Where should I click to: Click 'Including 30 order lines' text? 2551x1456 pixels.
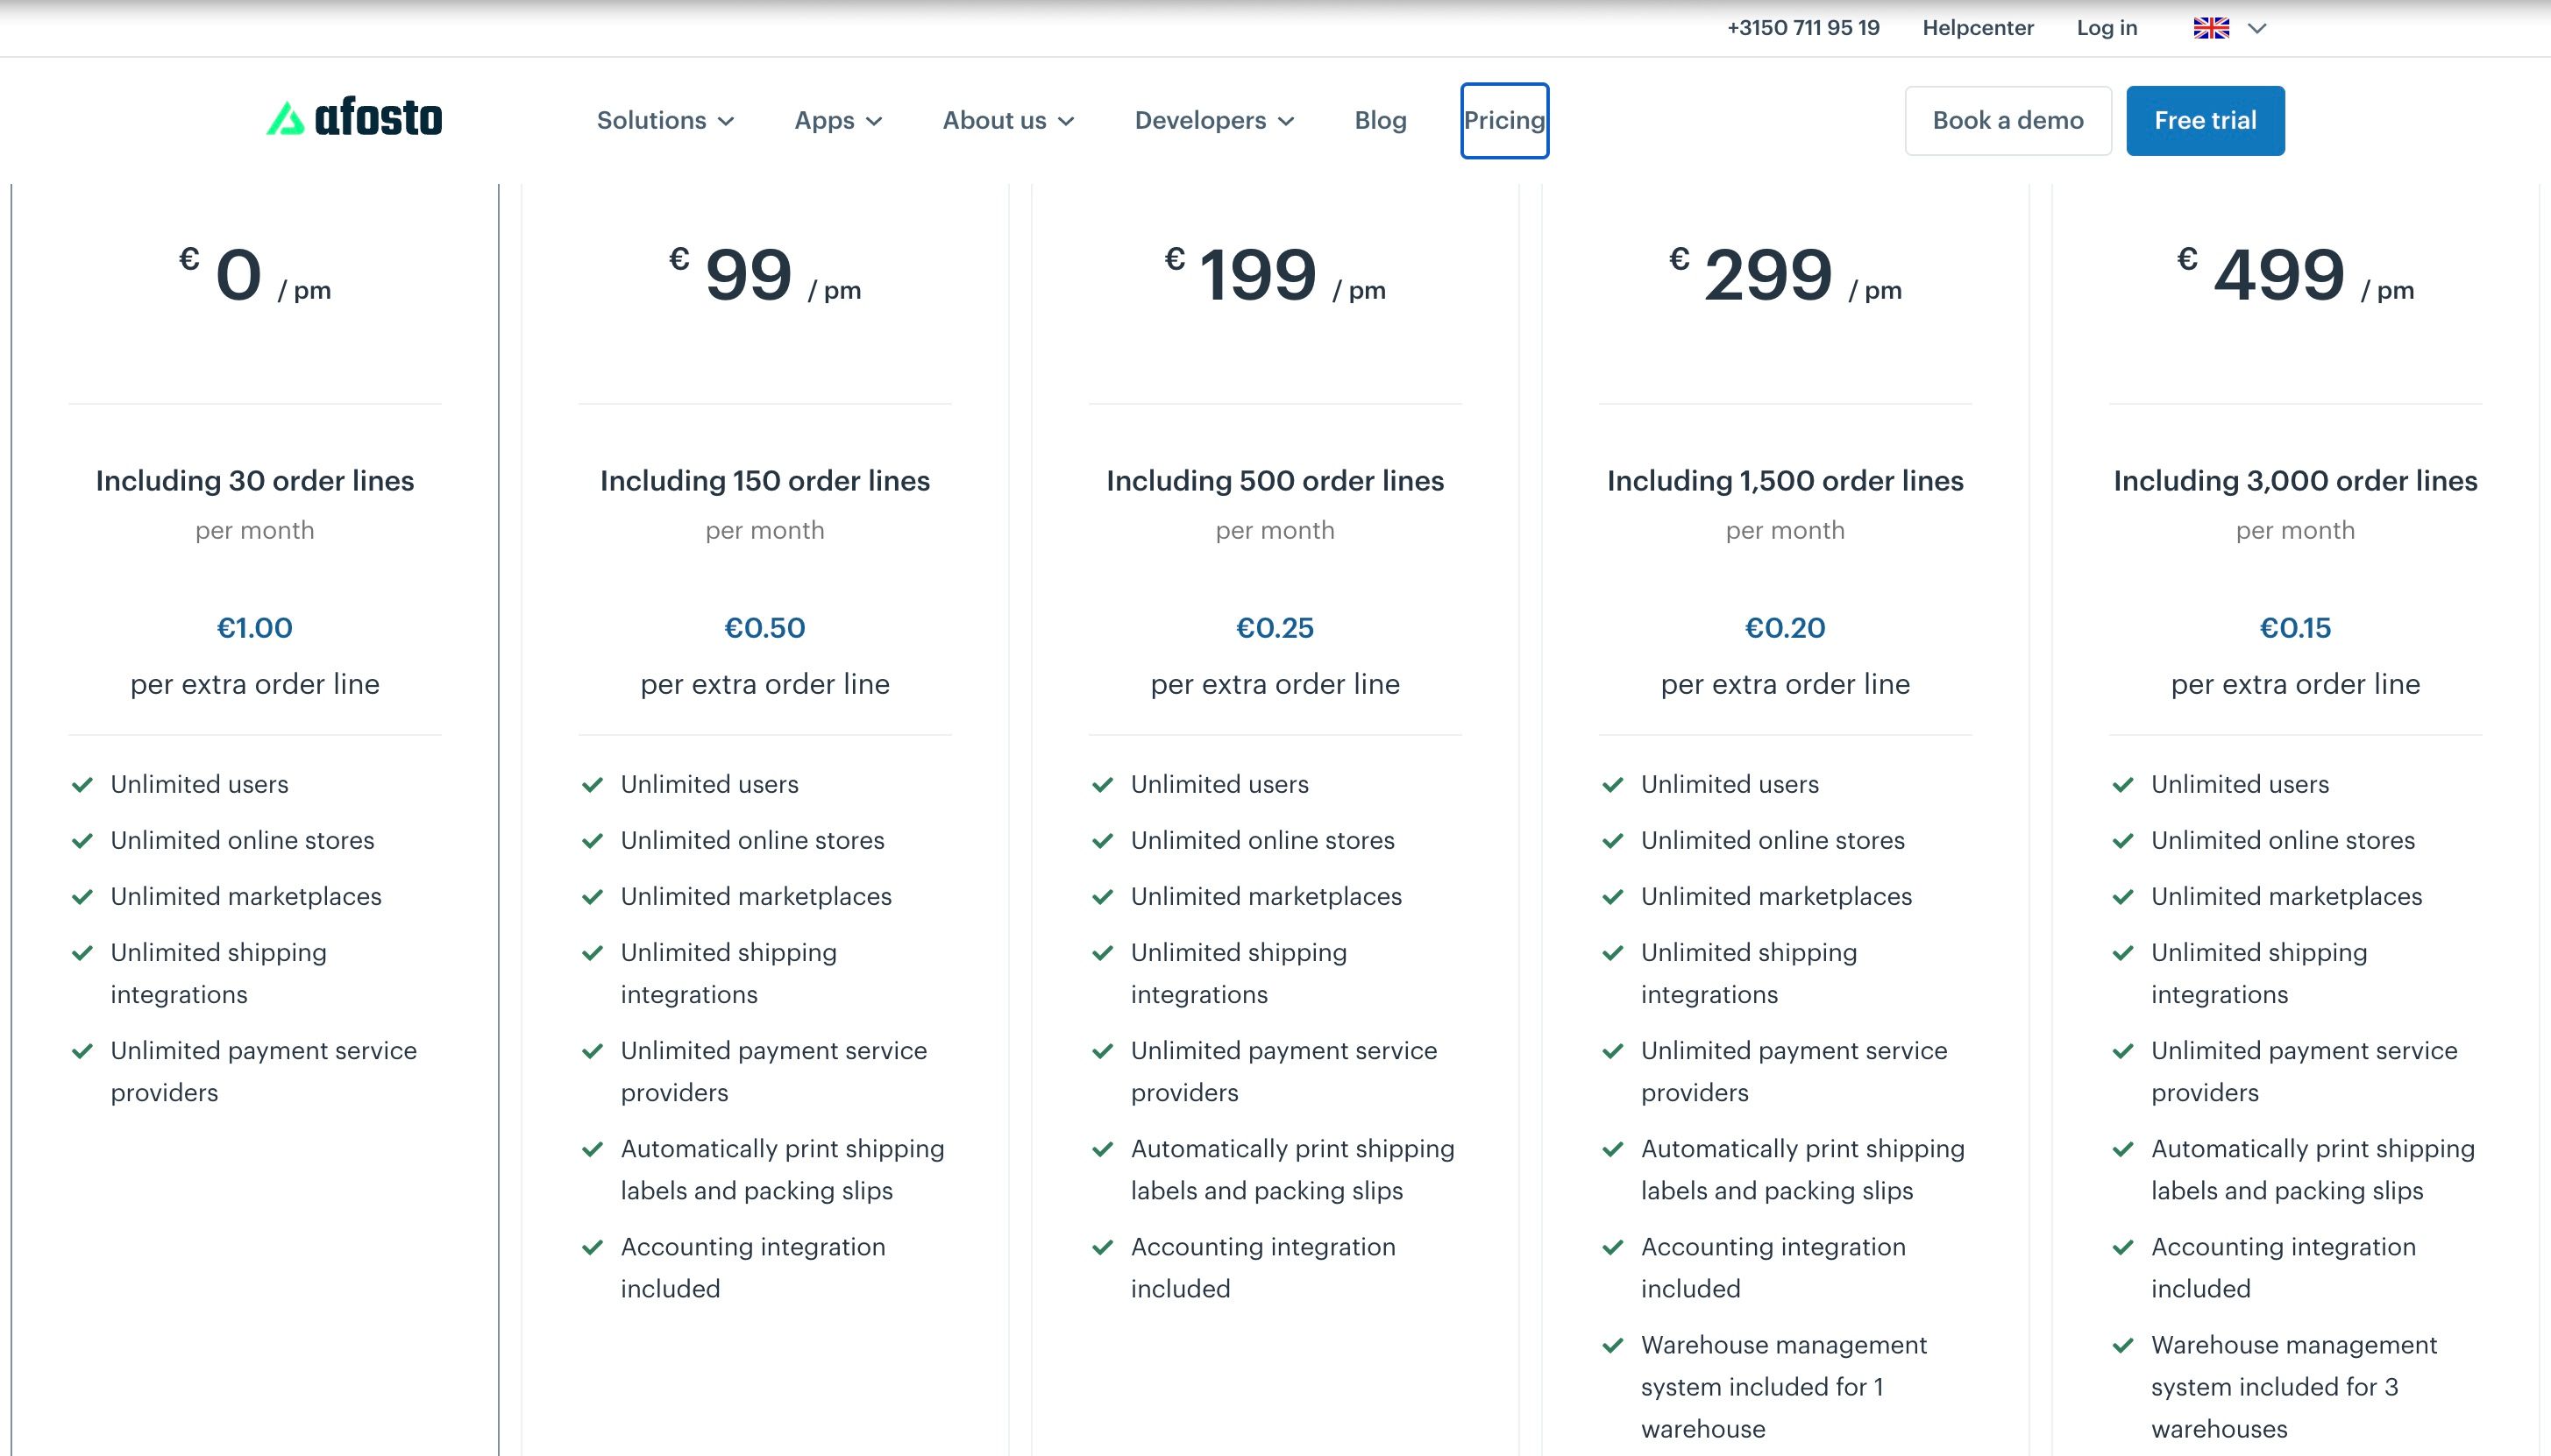pos(255,481)
